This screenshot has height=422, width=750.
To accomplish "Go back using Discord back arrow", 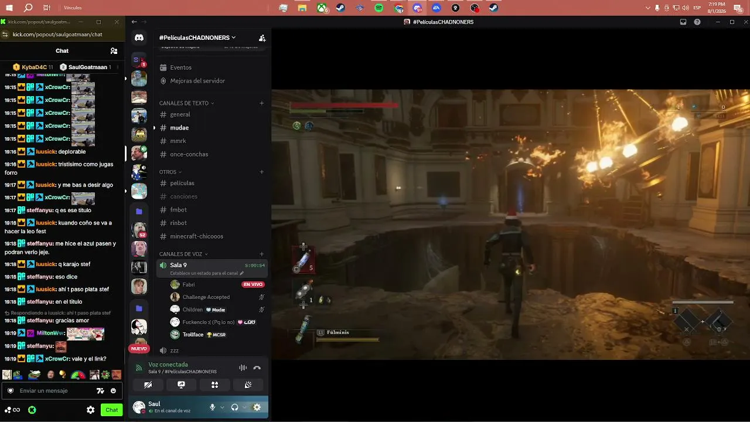I will point(134,22).
